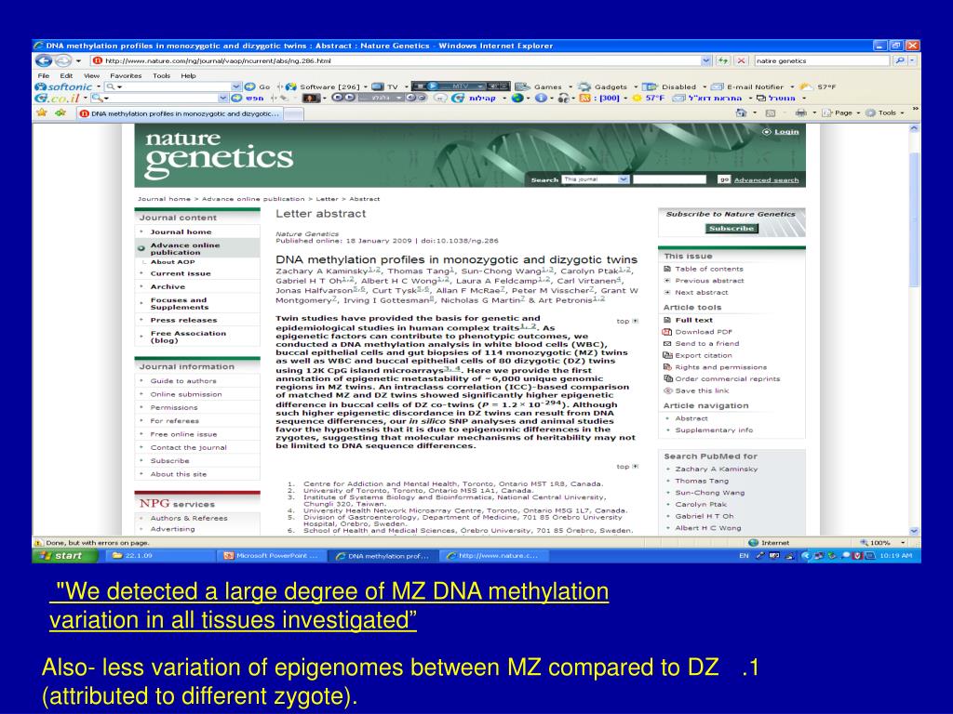Image resolution: width=953 pixels, height=714 pixels.
Task: Open the Software [296] toolbar item
Action: [325, 86]
